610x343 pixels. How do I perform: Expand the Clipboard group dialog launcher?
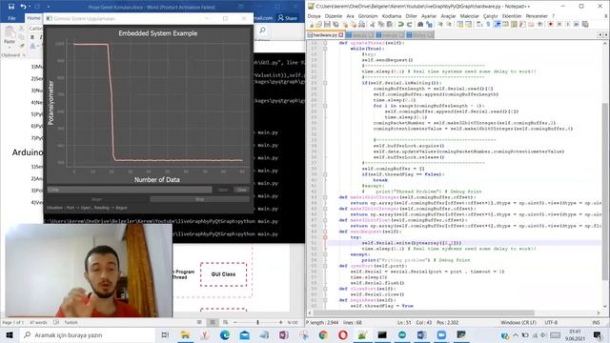click(24, 55)
